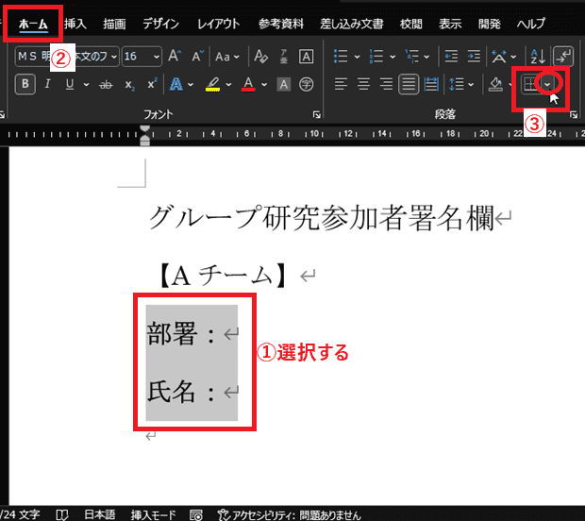Toggle bold formatting
This screenshot has height=521, width=585.
[25, 84]
